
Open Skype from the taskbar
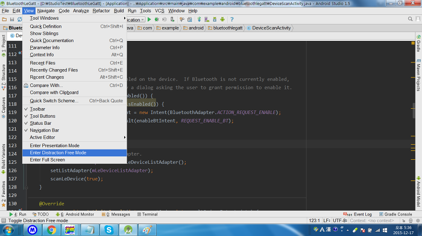109,230
